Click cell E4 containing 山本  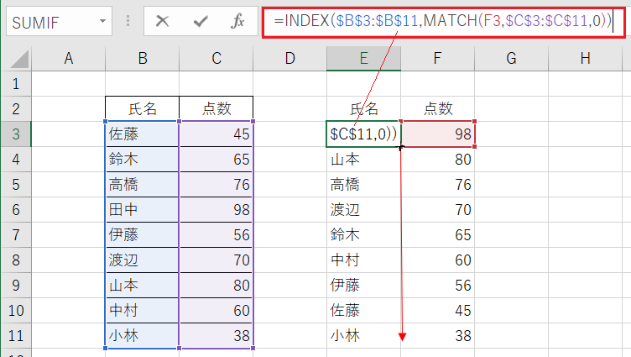tap(364, 159)
